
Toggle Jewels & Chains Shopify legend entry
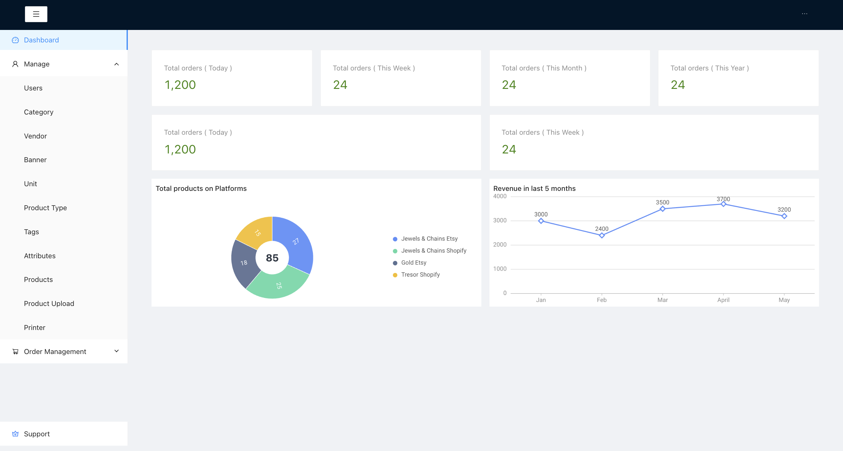[433, 251]
